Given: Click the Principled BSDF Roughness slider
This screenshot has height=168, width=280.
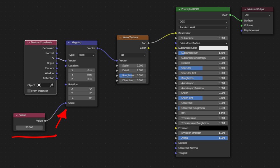Looking at the screenshot, I should pos(203,78).
